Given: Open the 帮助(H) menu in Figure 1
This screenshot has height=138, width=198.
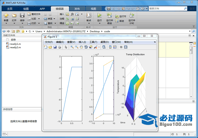Looking at the screenshot, I should point(128,42).
